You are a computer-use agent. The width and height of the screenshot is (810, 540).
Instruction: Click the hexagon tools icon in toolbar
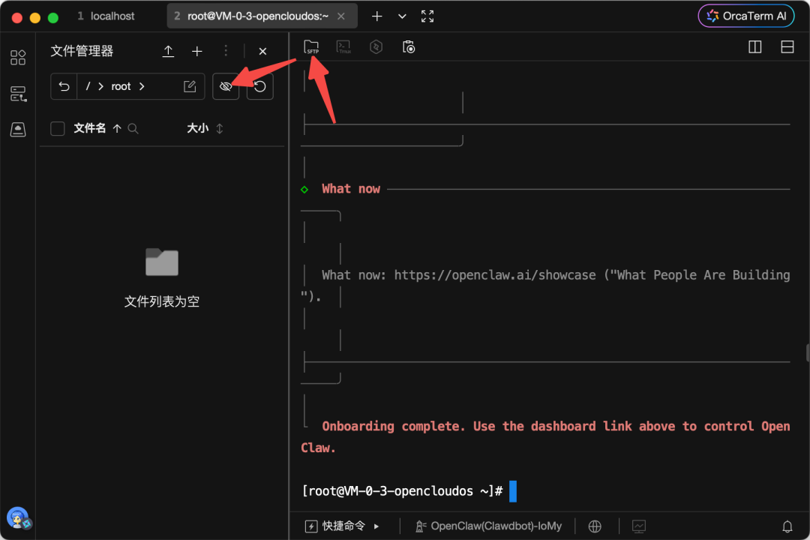tap(376, 47)
